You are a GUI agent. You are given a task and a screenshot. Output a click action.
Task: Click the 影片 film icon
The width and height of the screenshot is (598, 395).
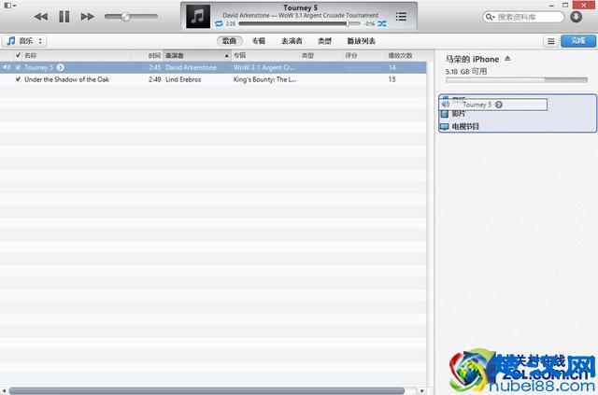(445, 114)
